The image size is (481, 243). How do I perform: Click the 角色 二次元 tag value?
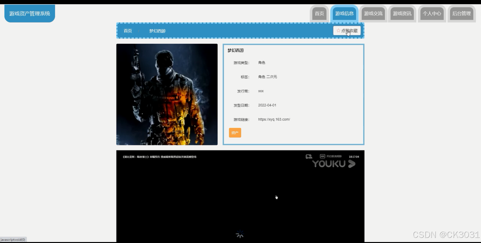pyautogui.click(x=267, y=77)
